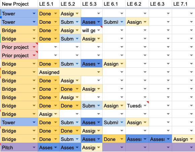195x152 pixels.
Task: Open the 'Assess' chip in LE 6.2 column
Action: (x=137, y=139)
